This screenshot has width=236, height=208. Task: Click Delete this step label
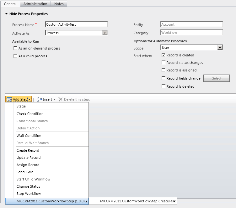(77, 99)
